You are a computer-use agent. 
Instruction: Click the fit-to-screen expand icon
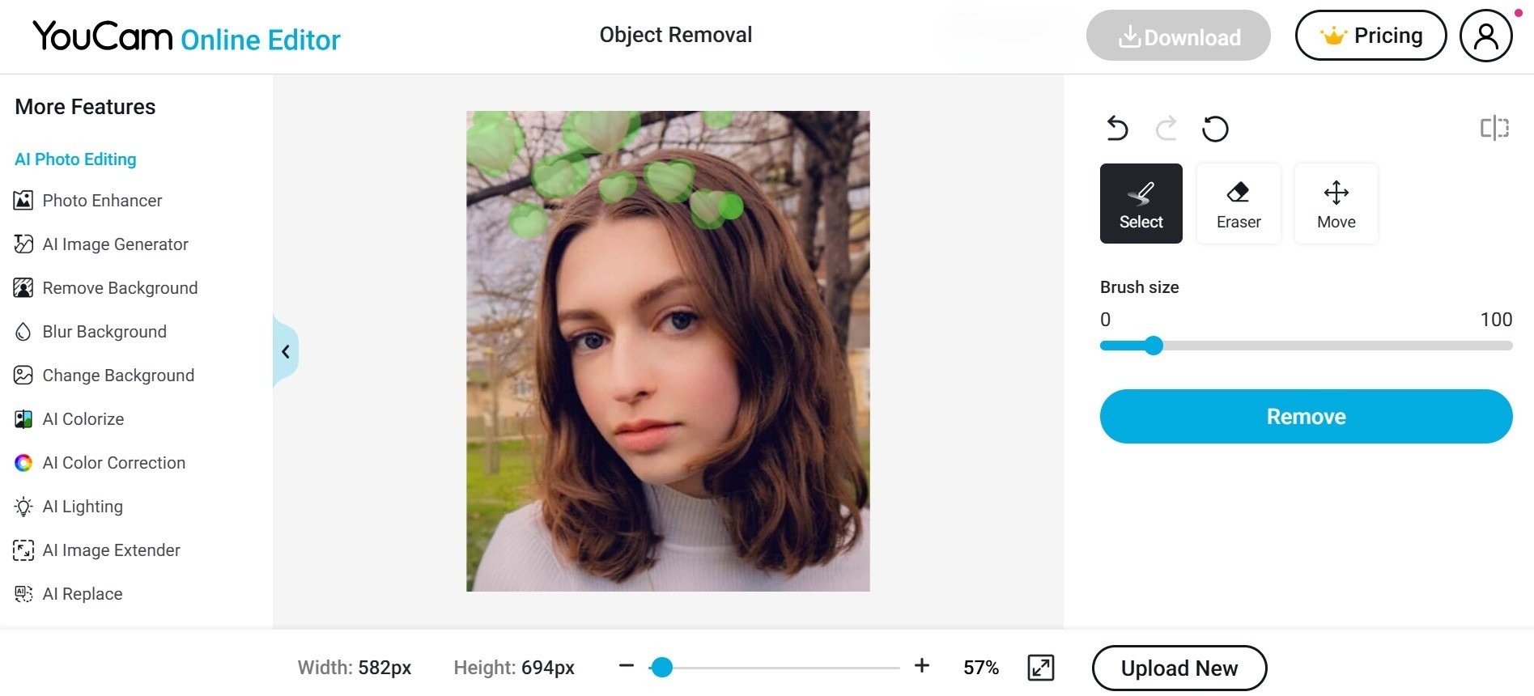click(x=1040, y=668)
